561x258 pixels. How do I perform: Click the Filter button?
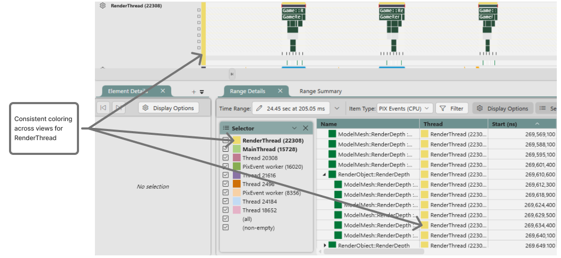452,108
